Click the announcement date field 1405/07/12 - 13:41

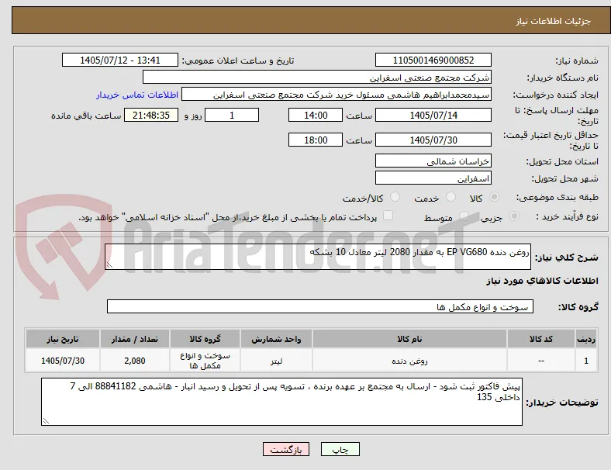tap(120, 60)
